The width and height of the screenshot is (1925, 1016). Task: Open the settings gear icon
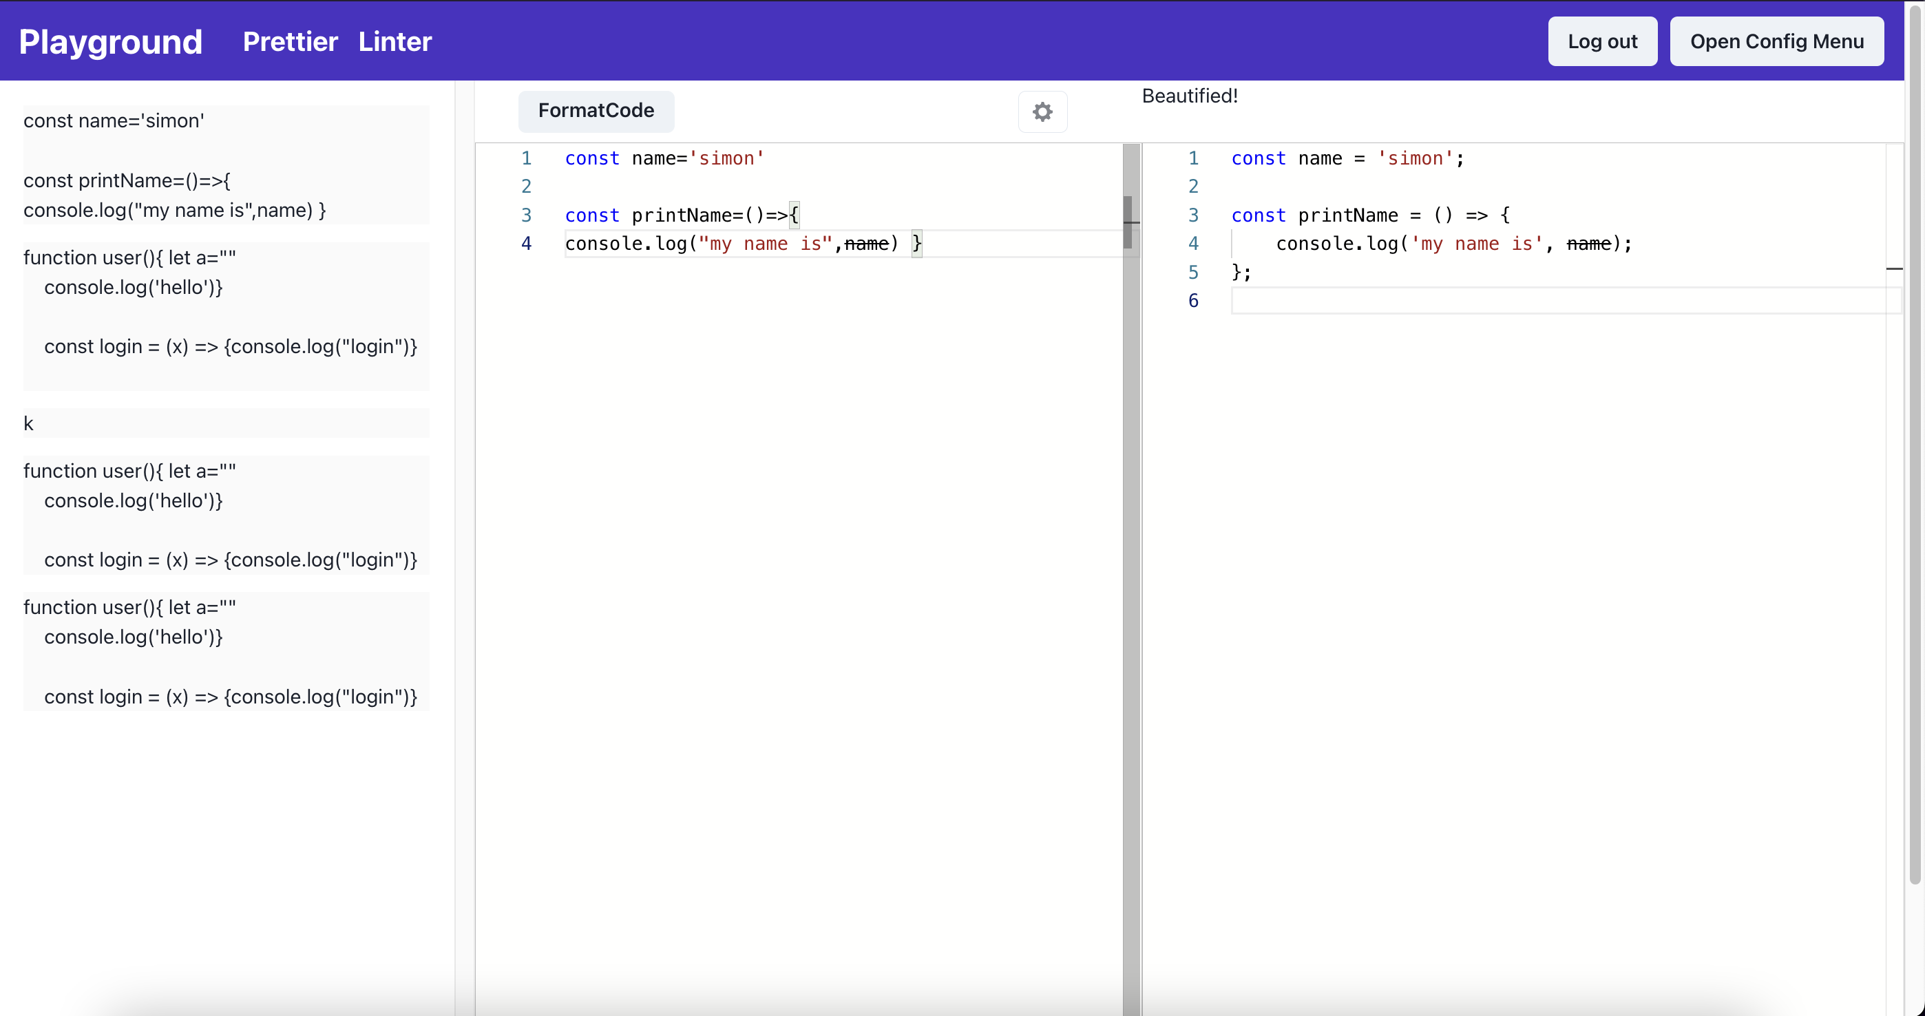pos(1042,112)
